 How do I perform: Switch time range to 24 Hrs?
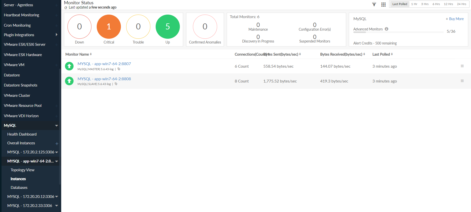[x=461, y=4]
